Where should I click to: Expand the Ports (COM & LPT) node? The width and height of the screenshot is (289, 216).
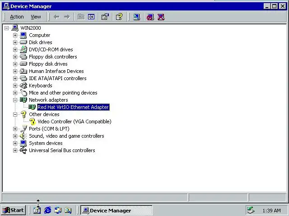click(x=15, y=129)
